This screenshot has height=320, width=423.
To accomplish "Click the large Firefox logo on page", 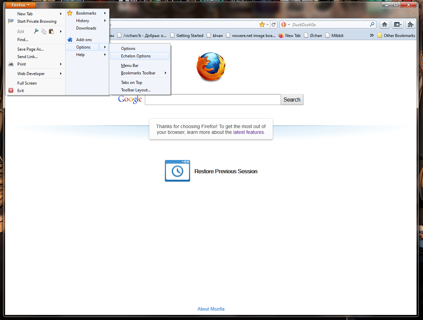I will 211,67.
